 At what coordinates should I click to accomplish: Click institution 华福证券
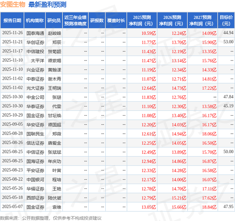35,189
